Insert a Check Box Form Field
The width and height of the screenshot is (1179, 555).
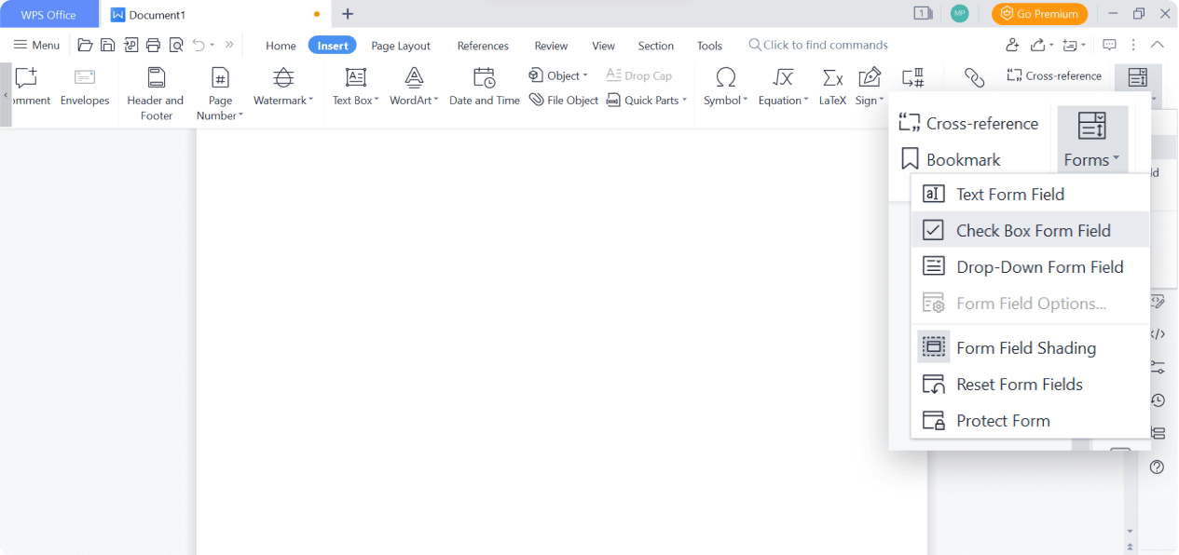coord(1033,231)
